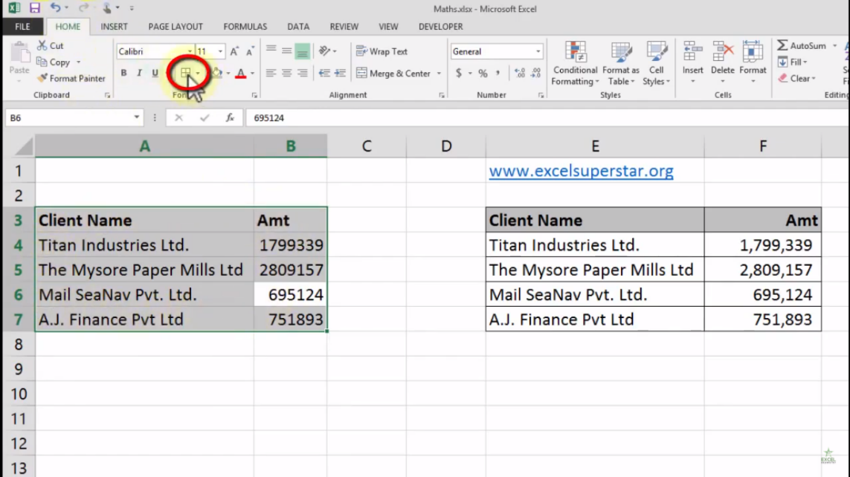Open the PAGE LAYOUT tab

pos(176,27)
